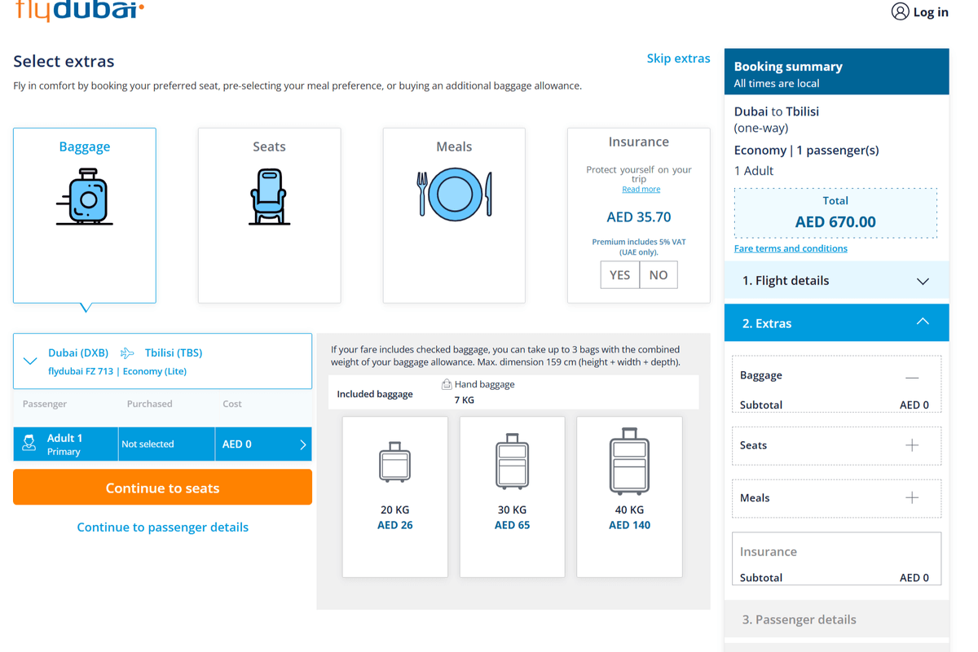
Task: Click the 40 KG suitcase icon
Action: [630, 462]
